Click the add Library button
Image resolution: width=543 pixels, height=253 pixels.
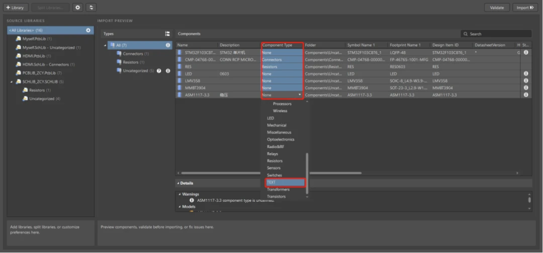pos(15,8)
